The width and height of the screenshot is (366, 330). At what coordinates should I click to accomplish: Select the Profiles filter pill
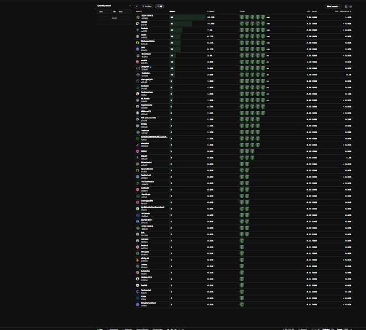click(x=147, y=6)
